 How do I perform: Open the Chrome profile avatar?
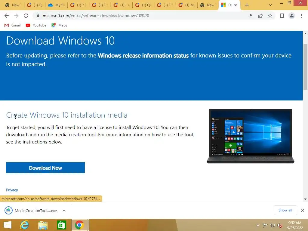292,16
